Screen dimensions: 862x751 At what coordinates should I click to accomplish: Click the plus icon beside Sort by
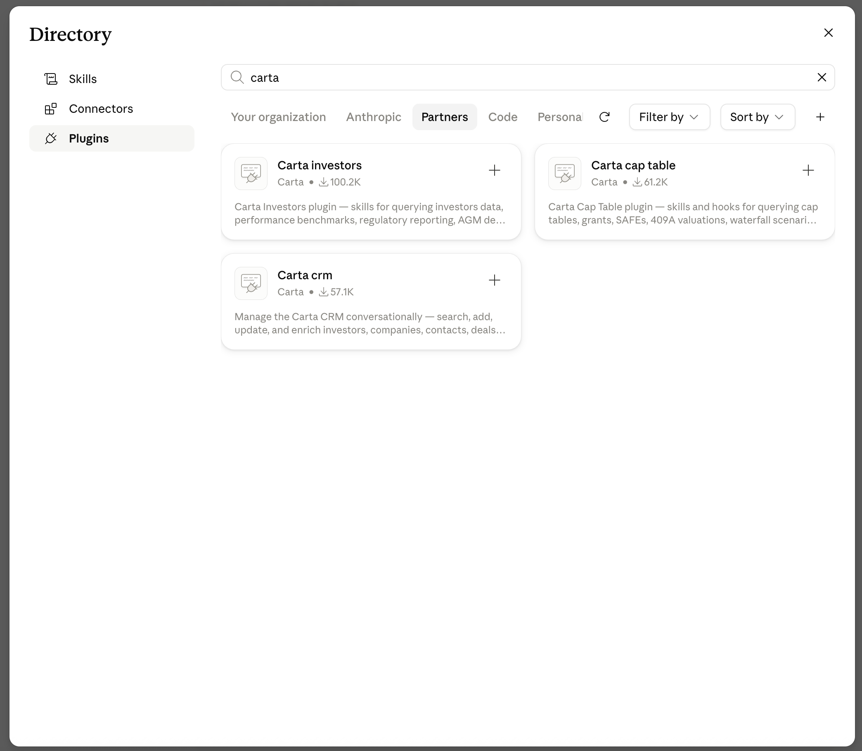pyautogui.click(x=820, y=117)
